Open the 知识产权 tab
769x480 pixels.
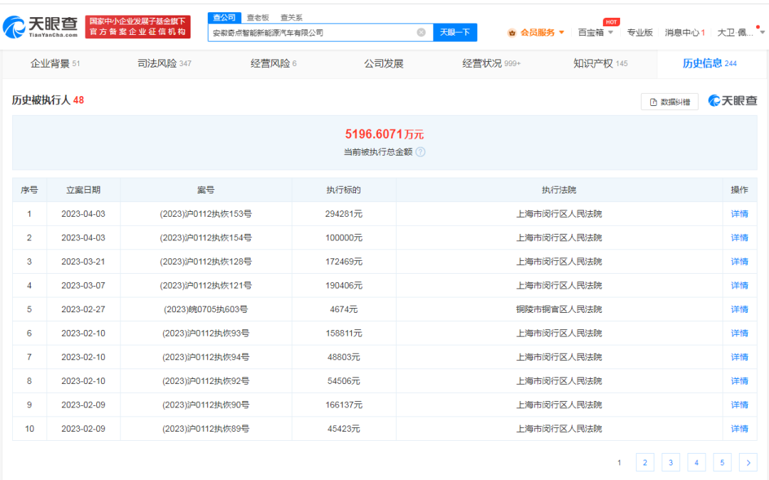[x=600, y=63]
